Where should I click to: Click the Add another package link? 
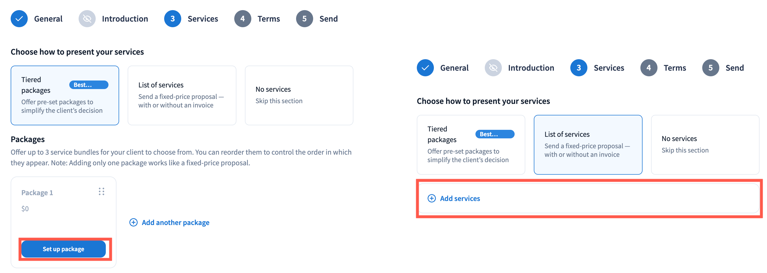click(175, 222)
